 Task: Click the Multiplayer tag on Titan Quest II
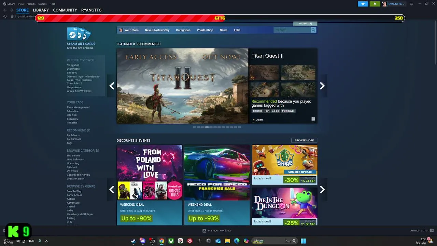pos(288,111)
